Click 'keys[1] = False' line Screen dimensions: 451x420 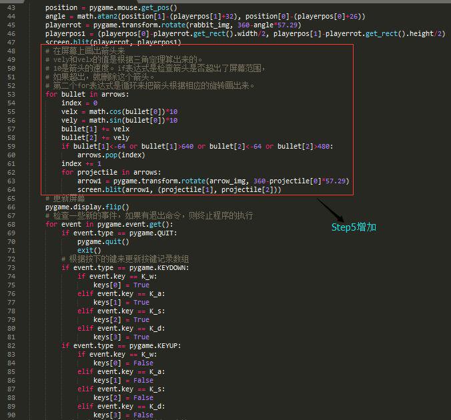(x=123, y=380)
